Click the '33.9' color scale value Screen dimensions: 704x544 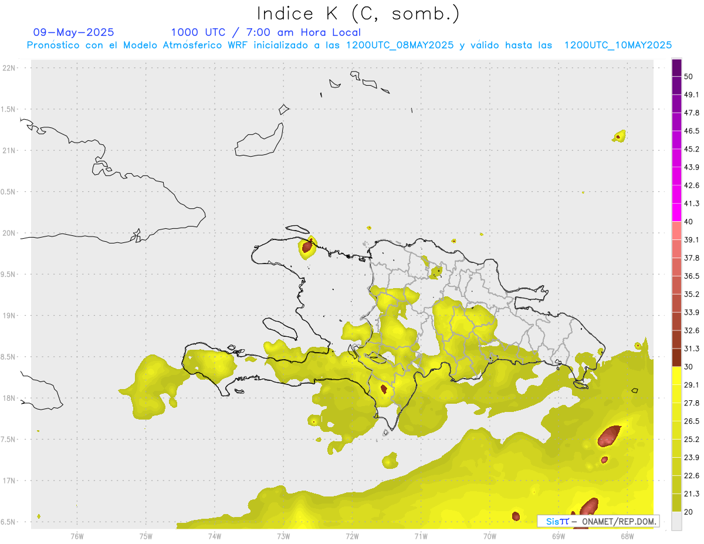(x=692, y=313)
